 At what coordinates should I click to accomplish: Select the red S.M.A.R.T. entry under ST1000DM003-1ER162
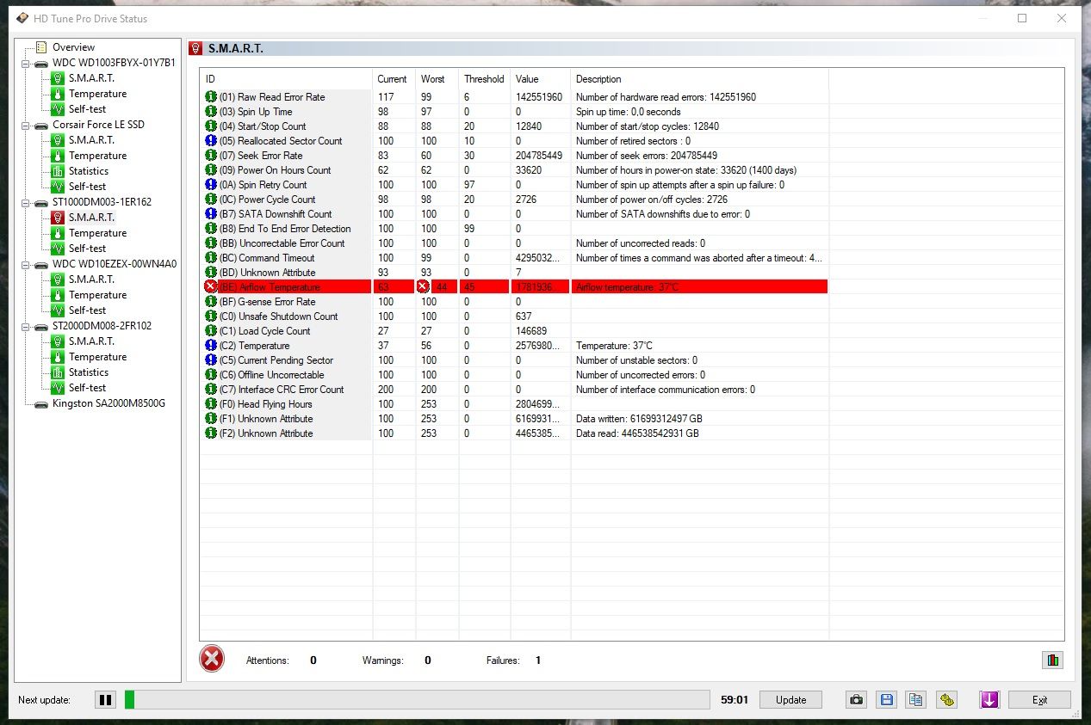[x=90, y=217]
